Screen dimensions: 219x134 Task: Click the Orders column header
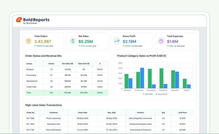[x=51, y=64]
